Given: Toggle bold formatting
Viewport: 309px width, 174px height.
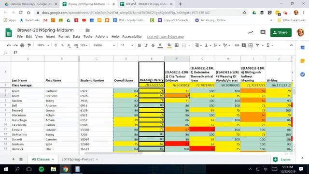Looking at the screenshot, I should point(140,45).
